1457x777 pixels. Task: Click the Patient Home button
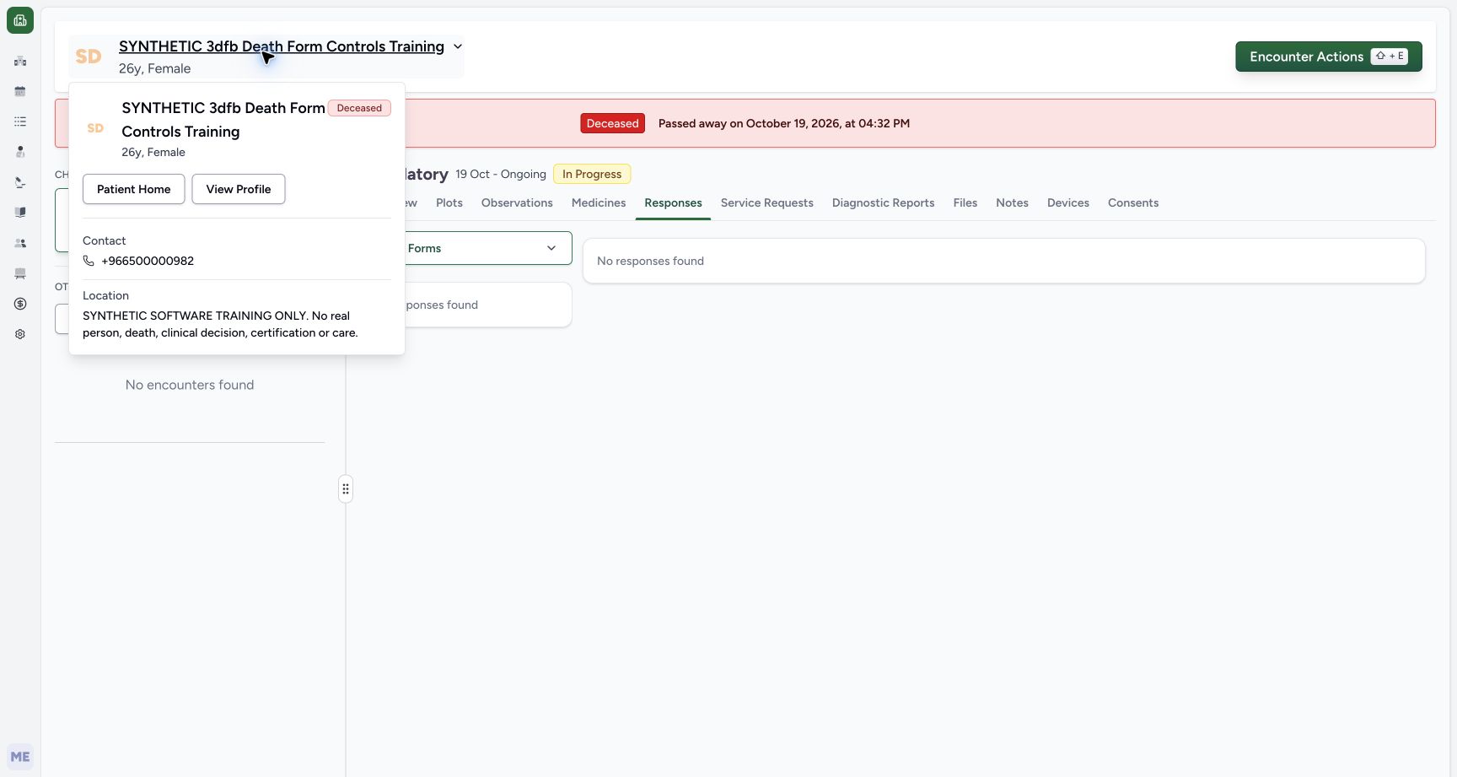pos(134,189)
